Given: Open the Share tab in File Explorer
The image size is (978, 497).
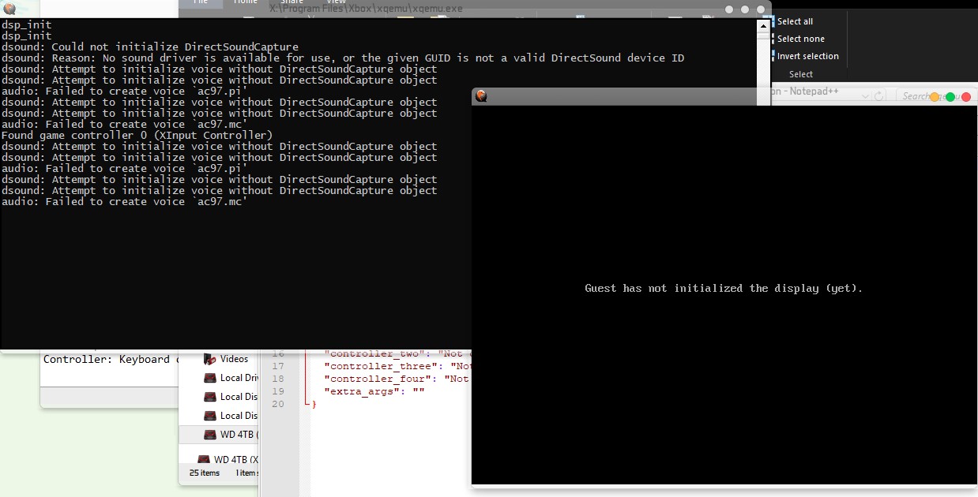Looking at the screenshot, I should (x=292, y=3).
